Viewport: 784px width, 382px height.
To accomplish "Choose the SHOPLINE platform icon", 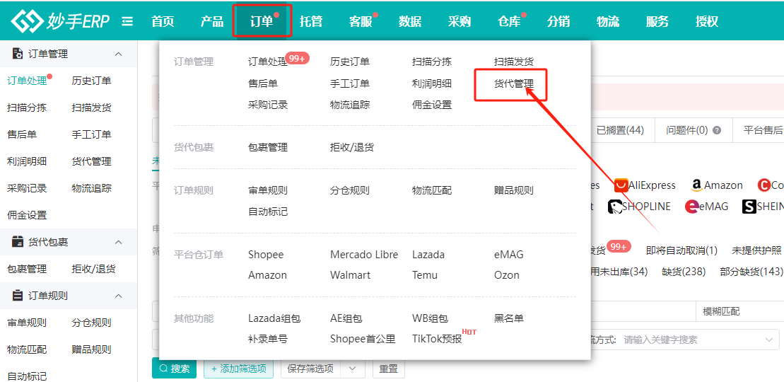I will [x=615, y=207].
